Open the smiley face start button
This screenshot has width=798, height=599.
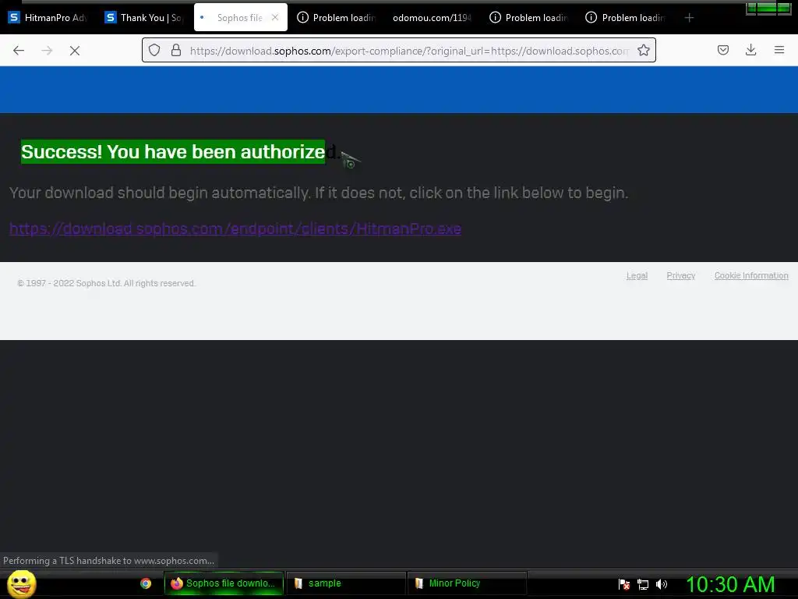21,583
